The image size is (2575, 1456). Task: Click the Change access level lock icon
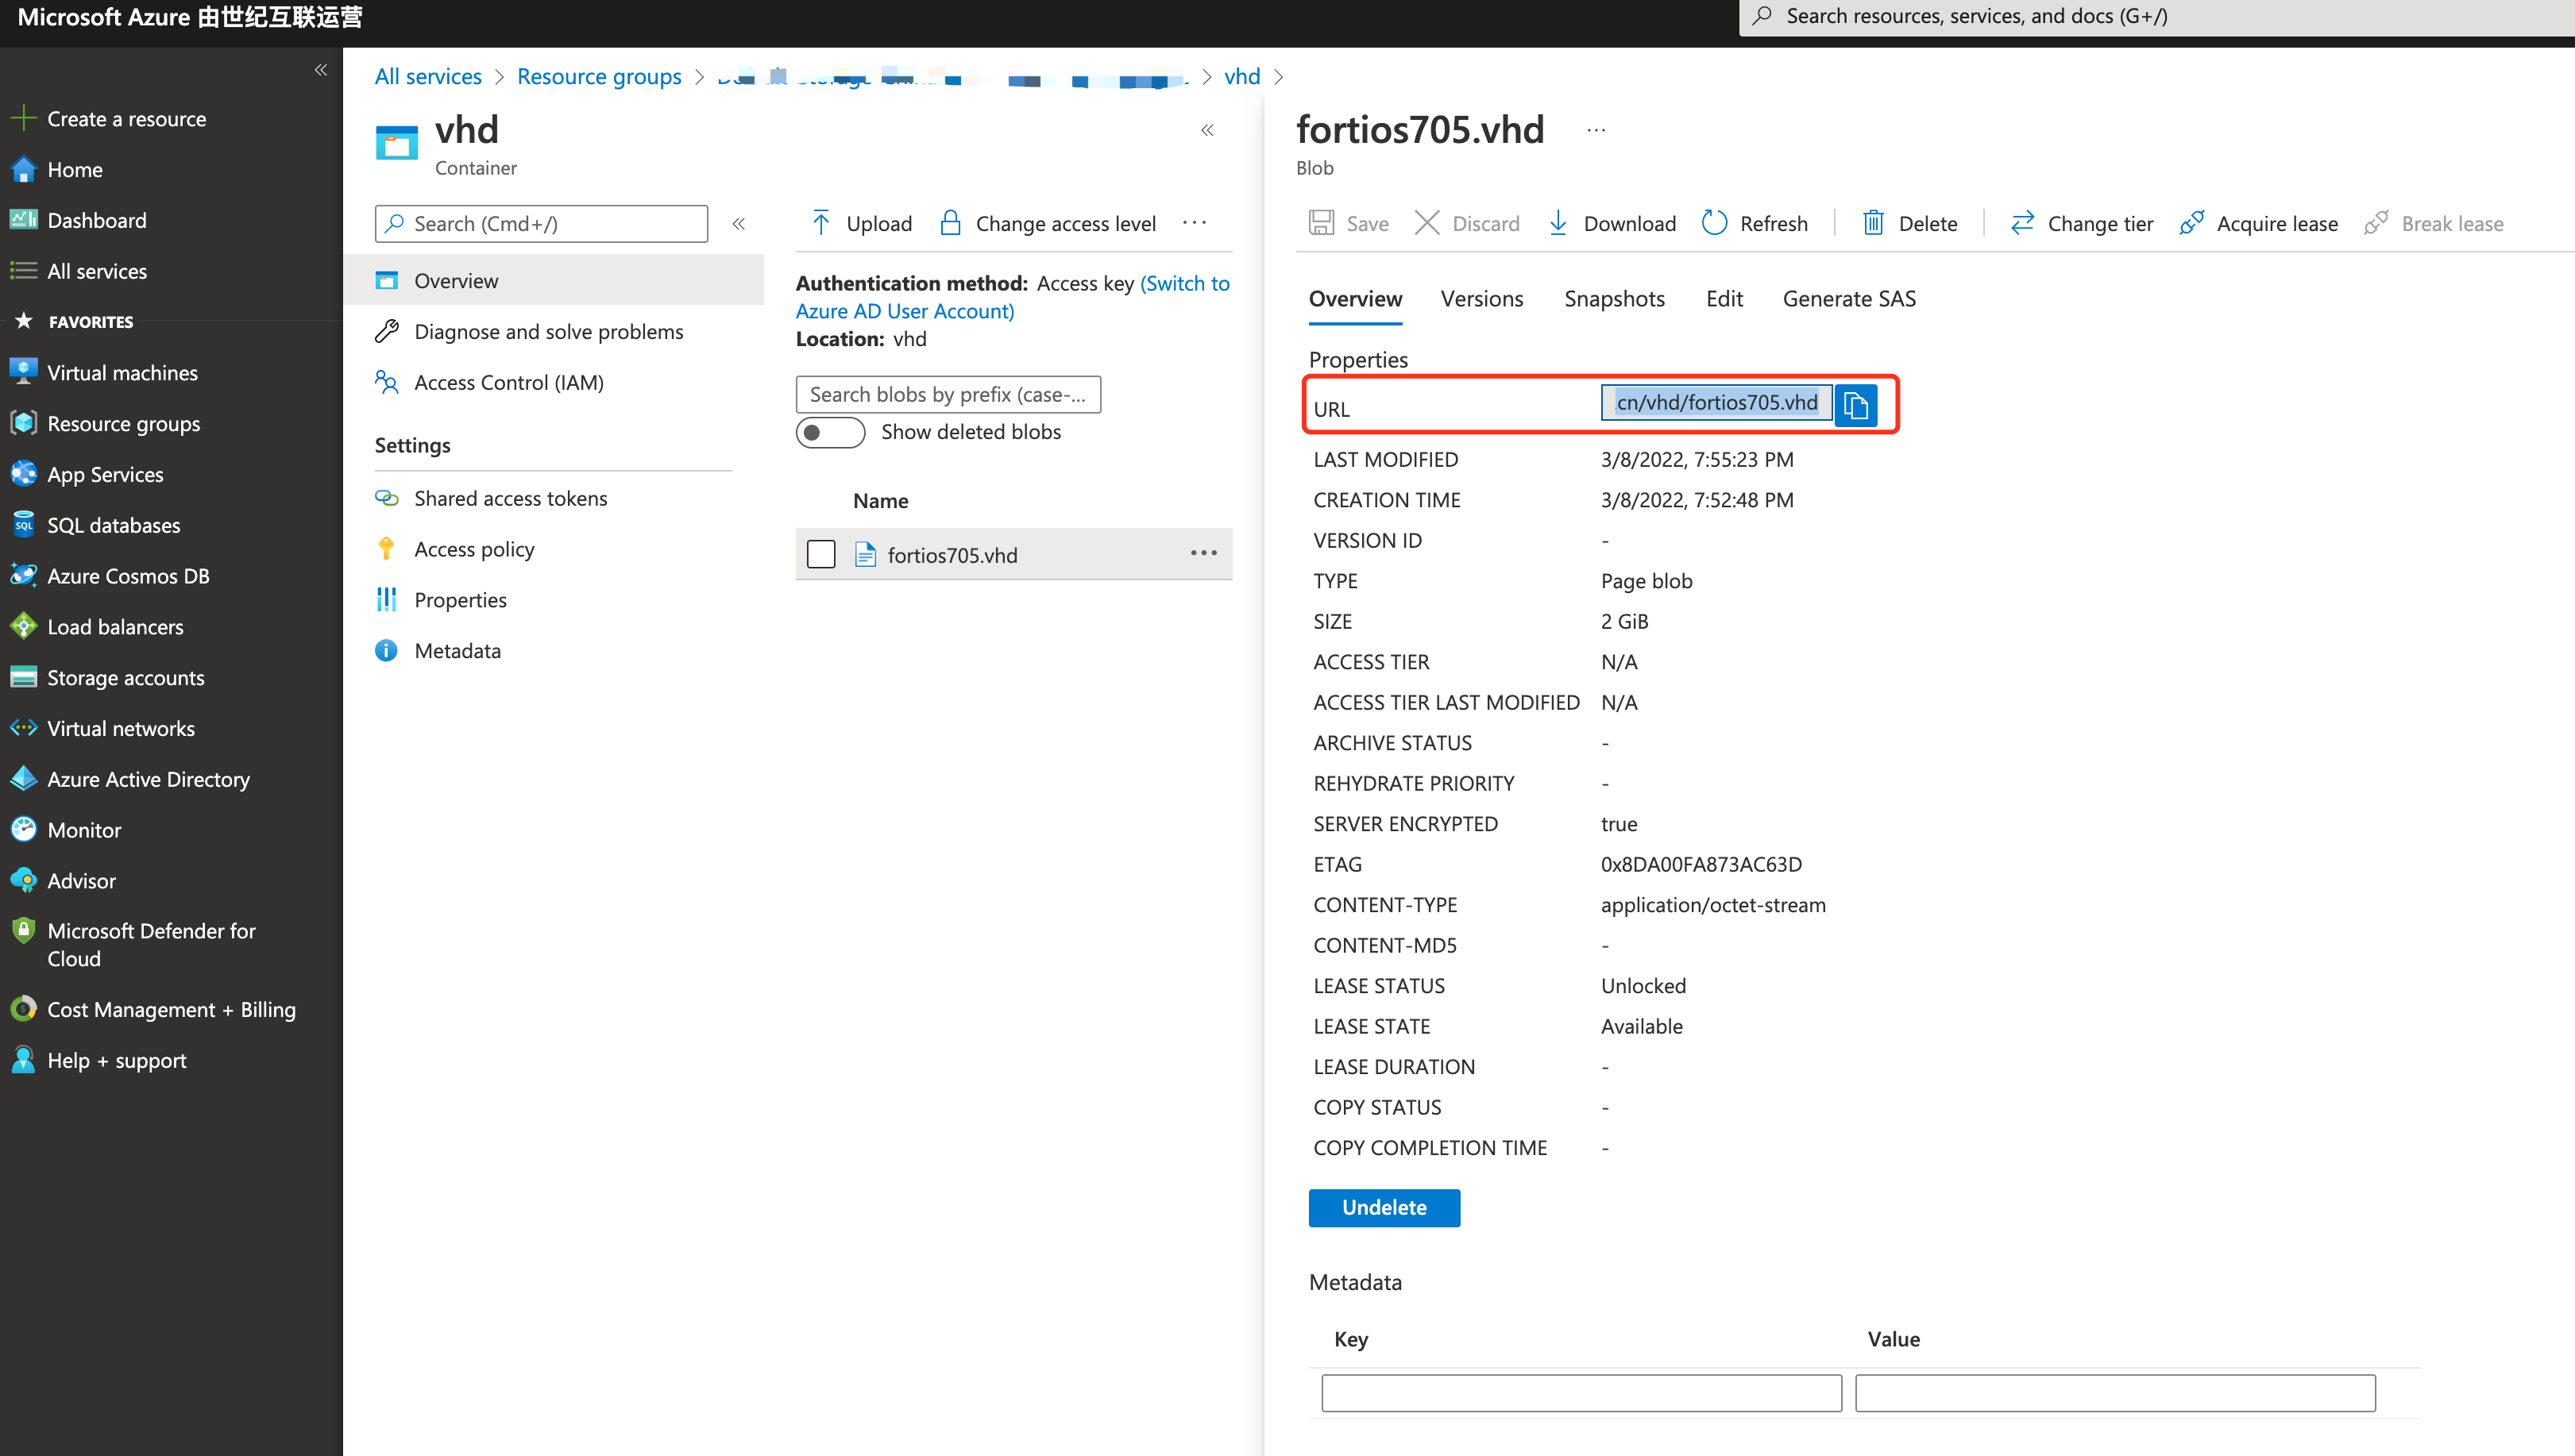click(951, 223)
